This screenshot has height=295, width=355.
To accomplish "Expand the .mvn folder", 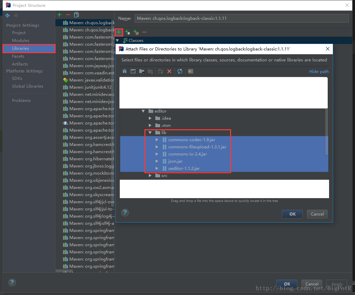I will point(150,125).
